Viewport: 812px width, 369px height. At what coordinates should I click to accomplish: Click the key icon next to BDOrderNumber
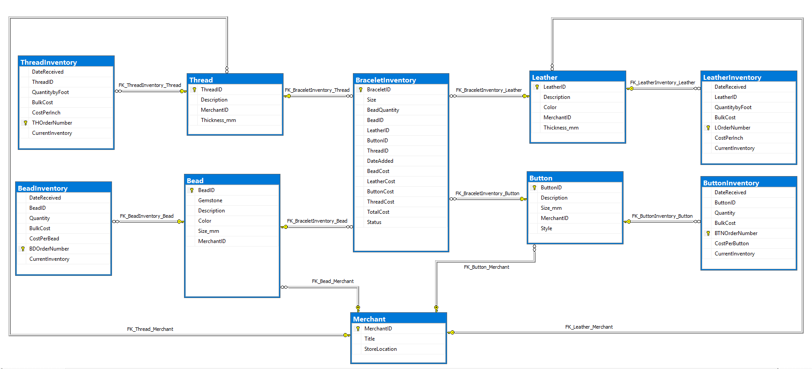(x=23, y=249)
